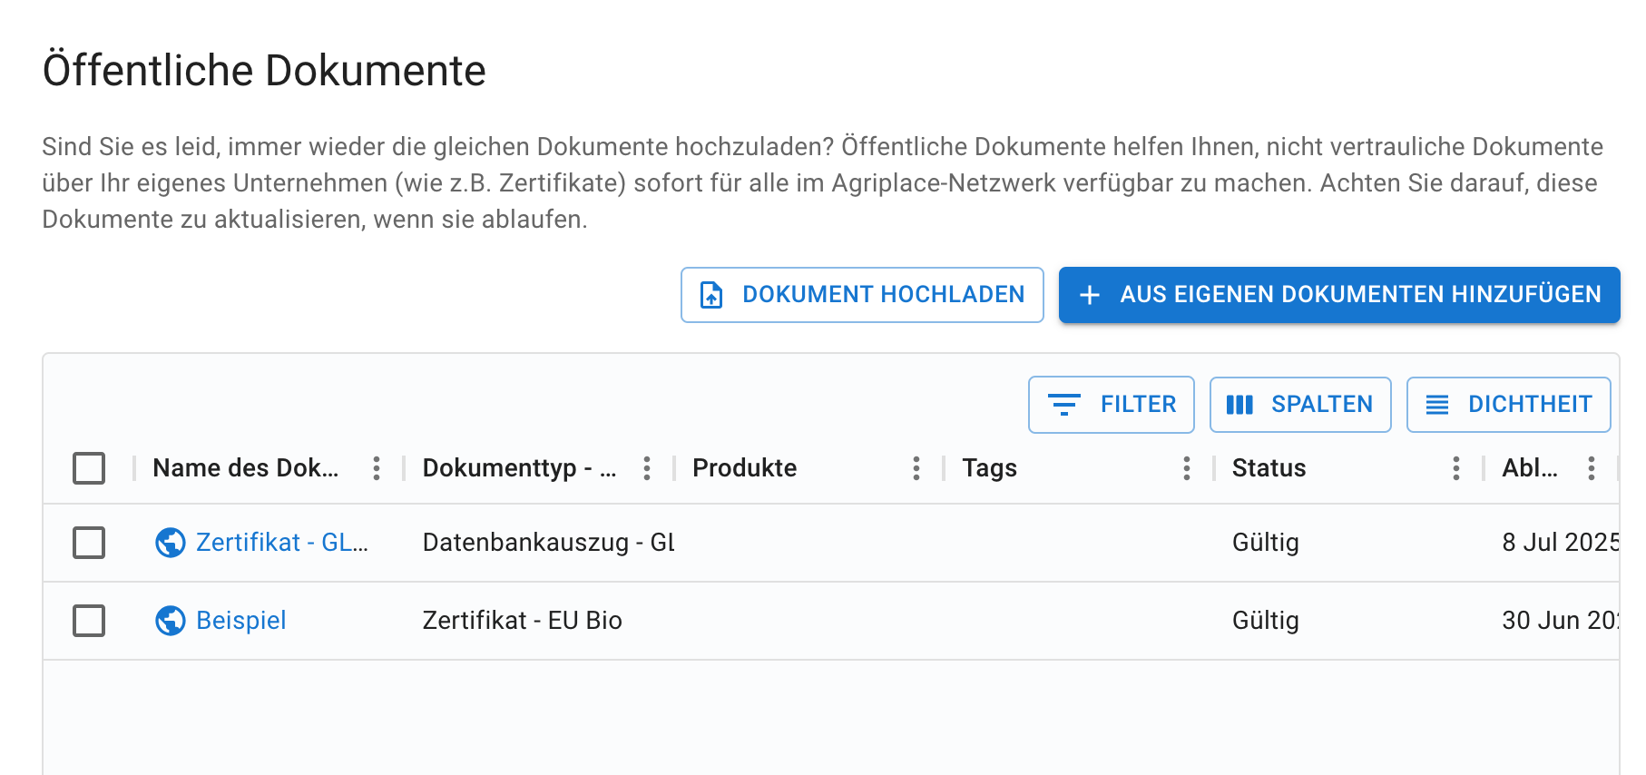Click the 30 Jun date cell
Image resolution: width=1646 pixels, height=775 pixels.
[1561, 621]
